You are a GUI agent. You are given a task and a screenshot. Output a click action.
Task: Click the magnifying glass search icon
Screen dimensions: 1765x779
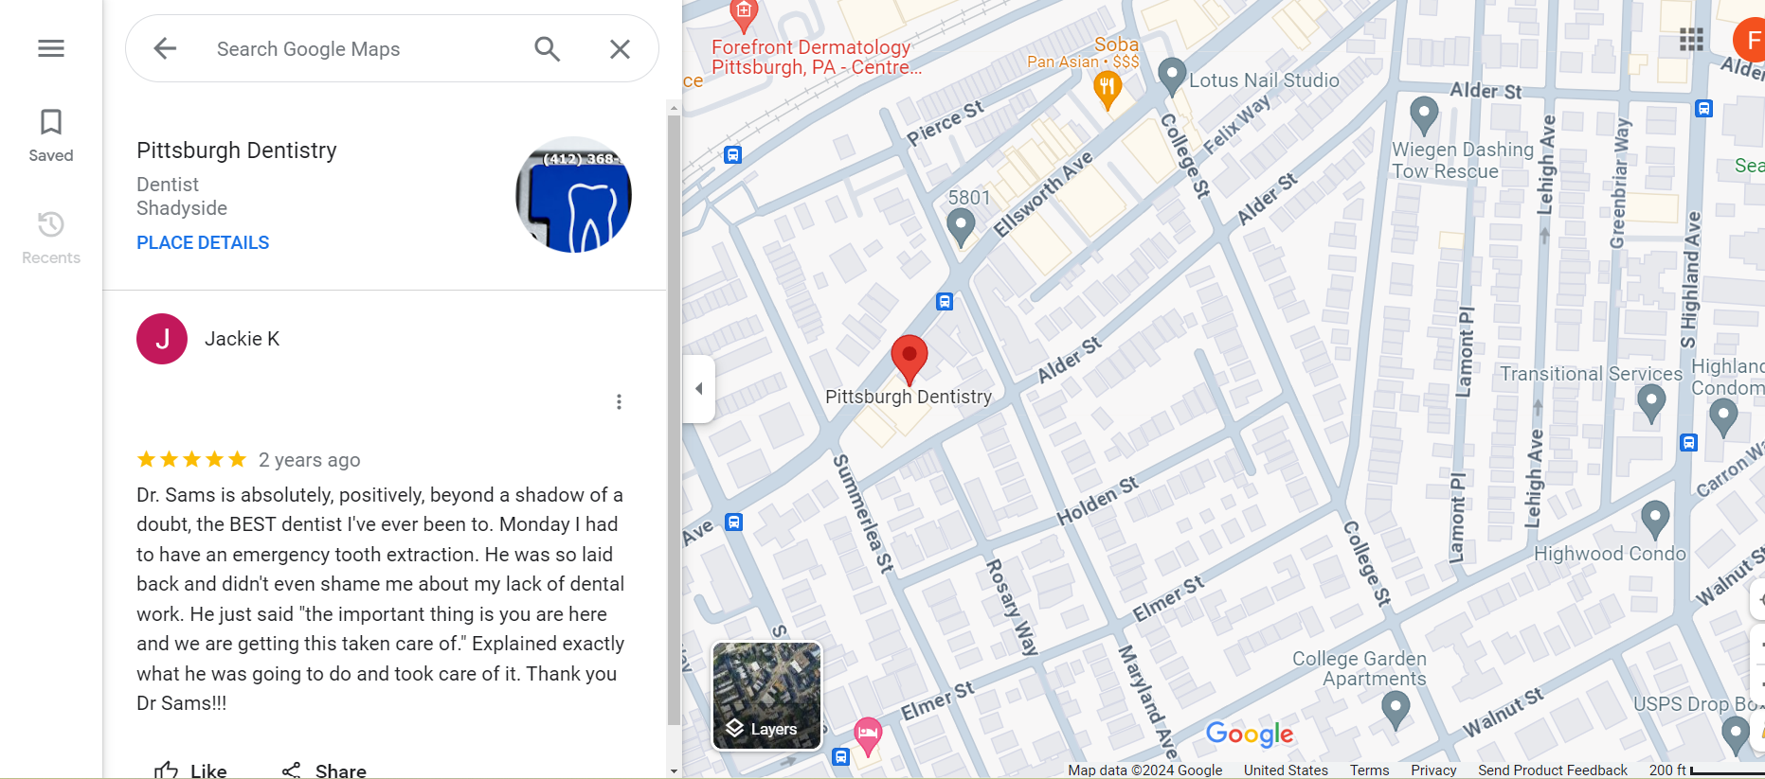point(548,48)
